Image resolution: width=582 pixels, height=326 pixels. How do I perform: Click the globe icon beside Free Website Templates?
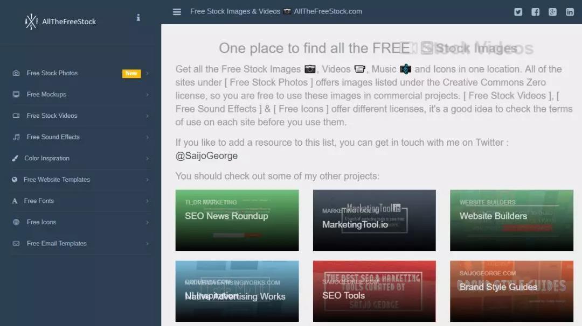(x=15, y=180)
